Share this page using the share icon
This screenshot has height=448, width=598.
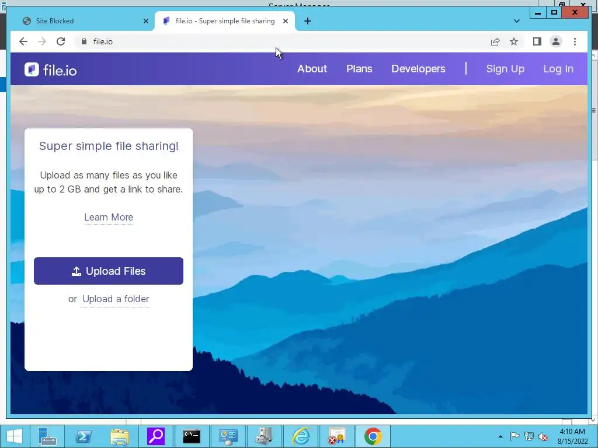pyautogui.click(x=495, y=41)
